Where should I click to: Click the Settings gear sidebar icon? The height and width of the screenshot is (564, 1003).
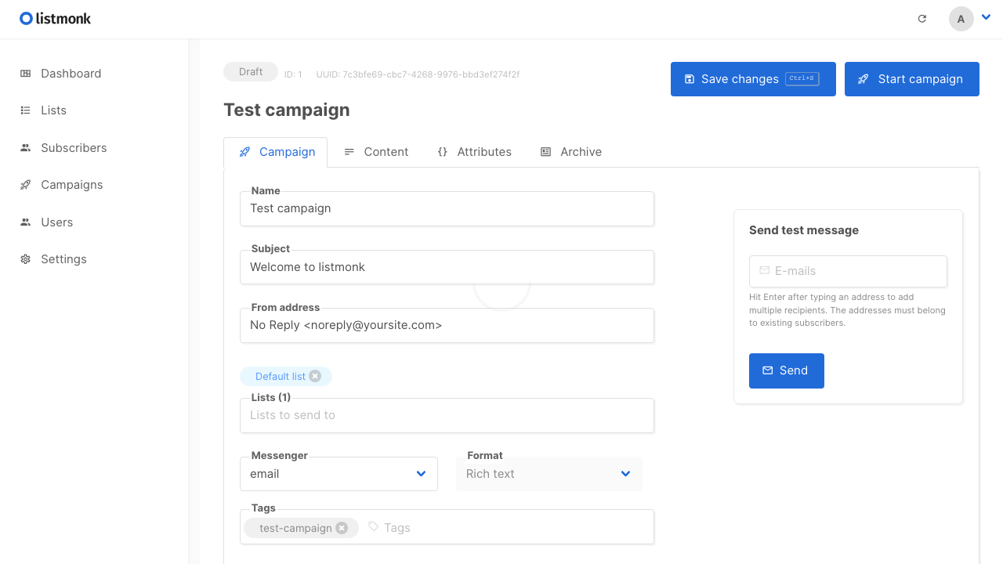click(x=26, y=259)
